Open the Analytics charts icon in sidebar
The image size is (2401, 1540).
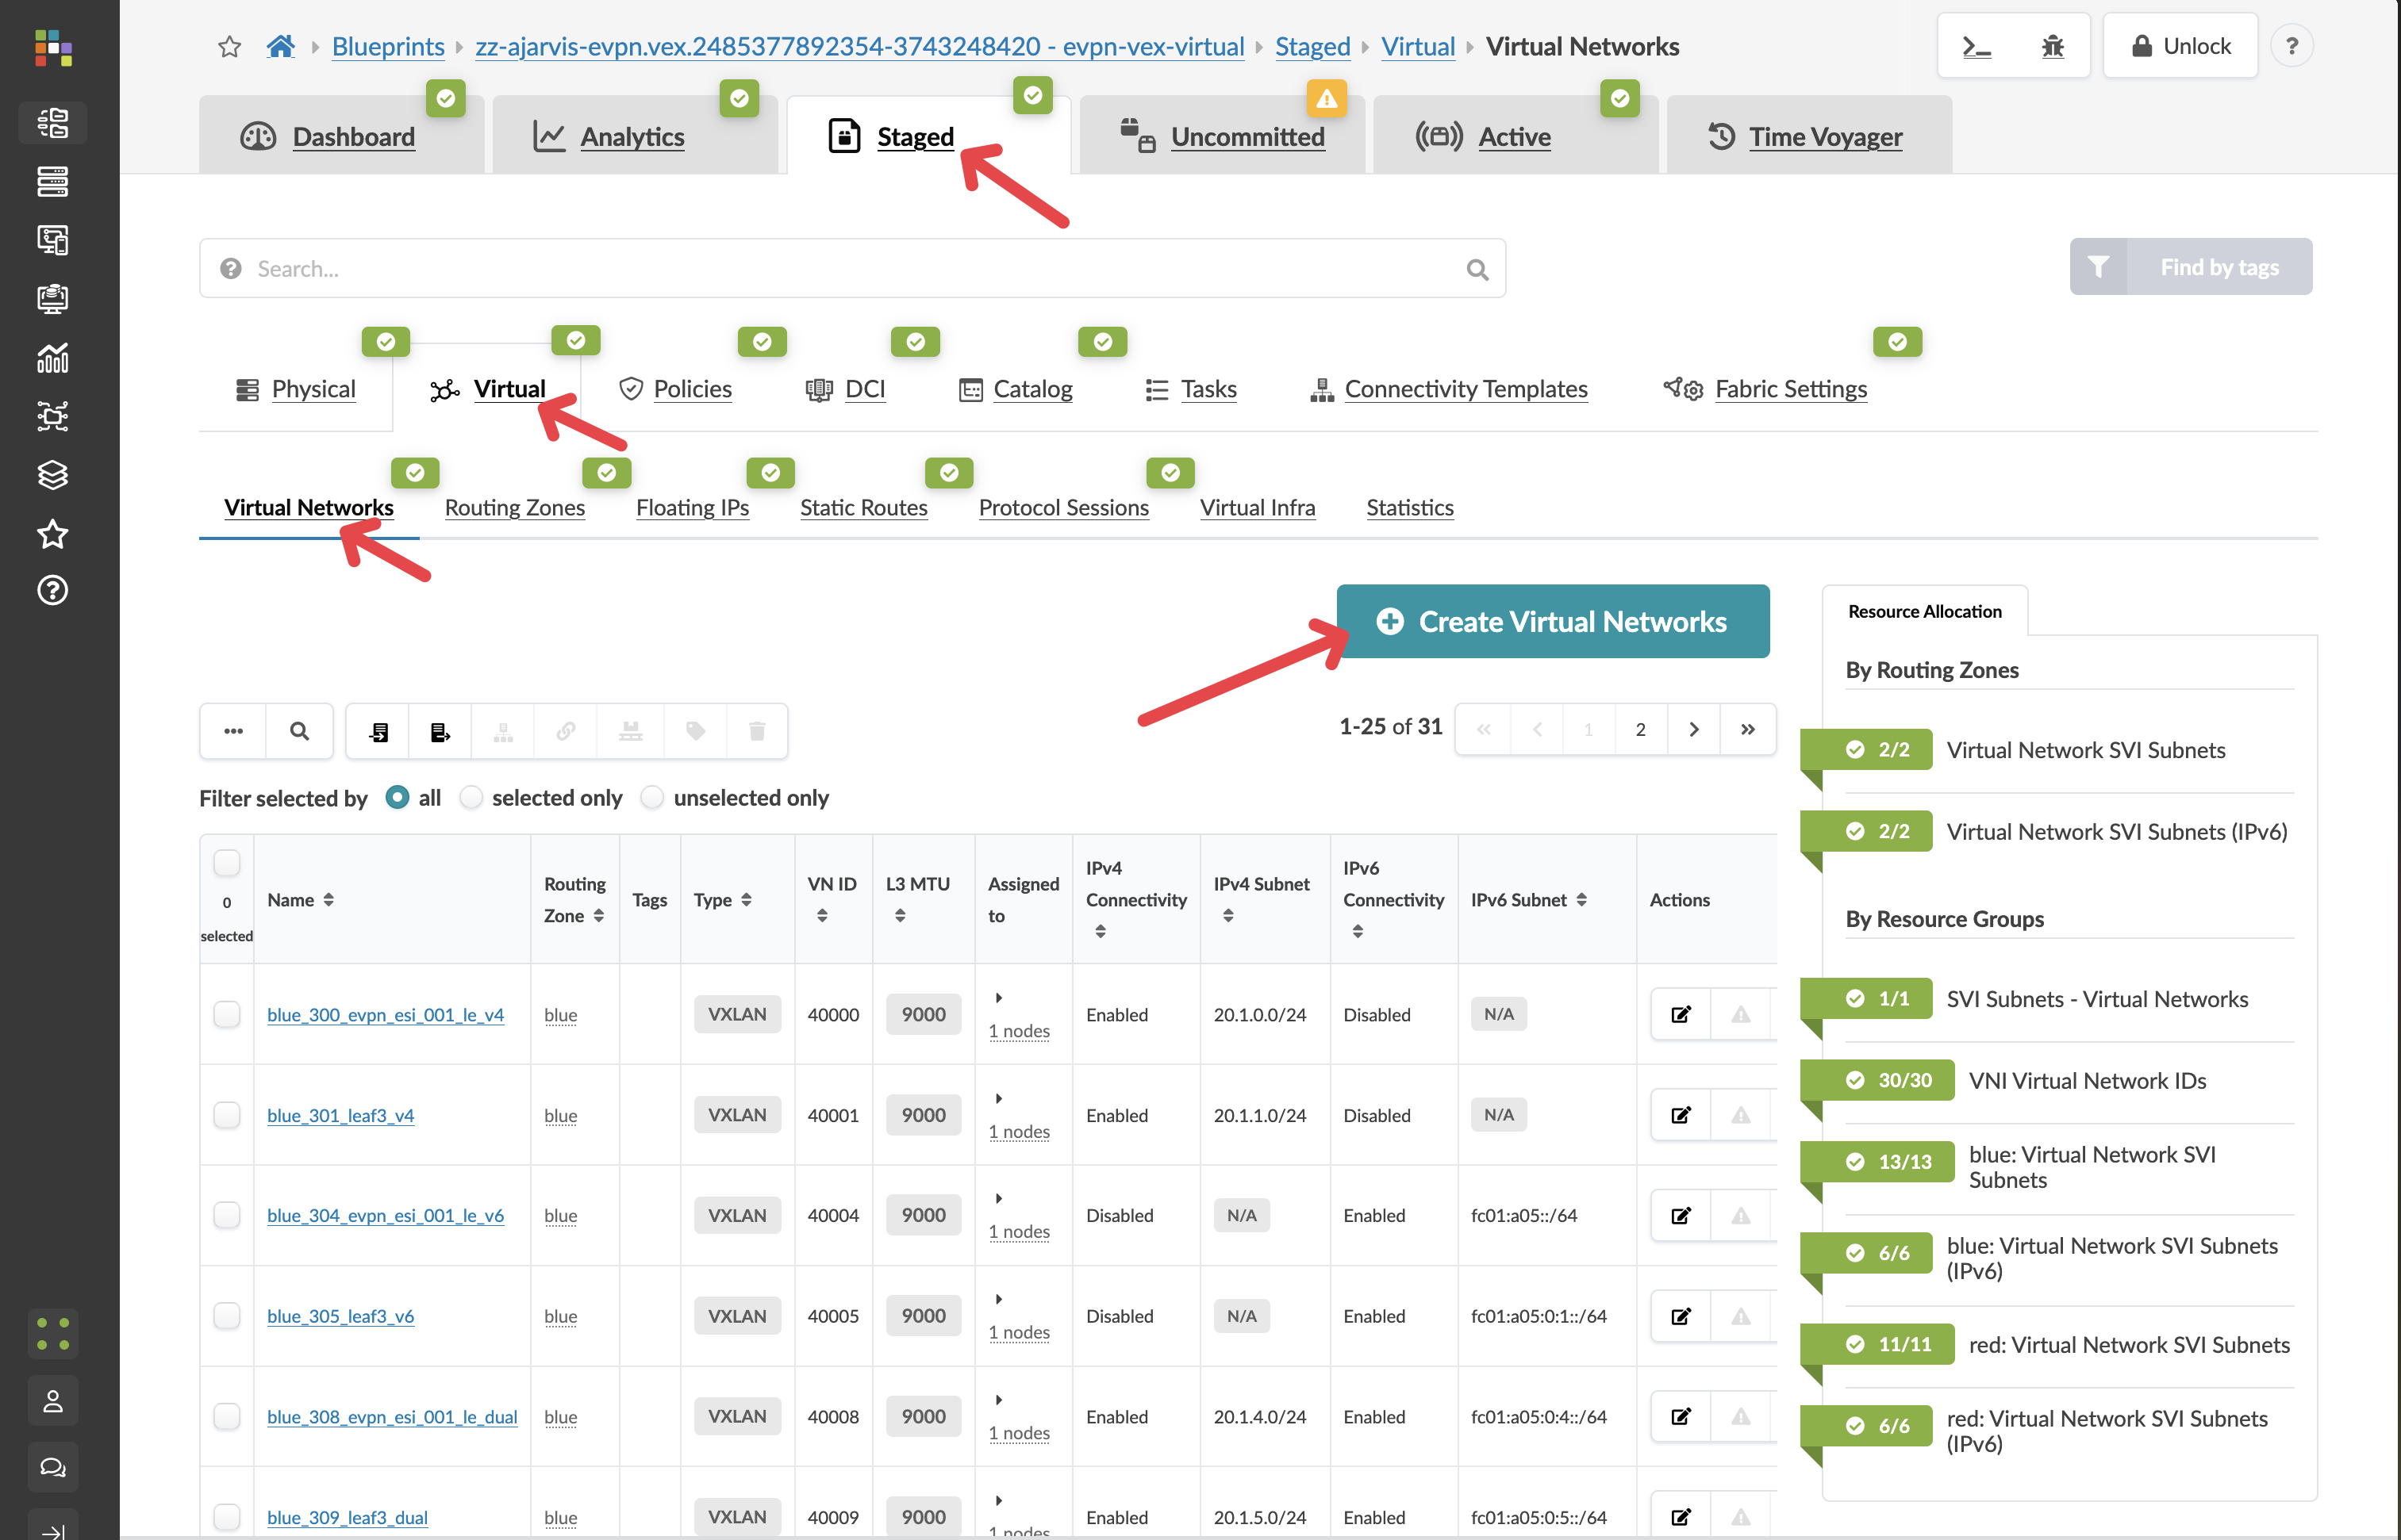[x=52, y=359]
